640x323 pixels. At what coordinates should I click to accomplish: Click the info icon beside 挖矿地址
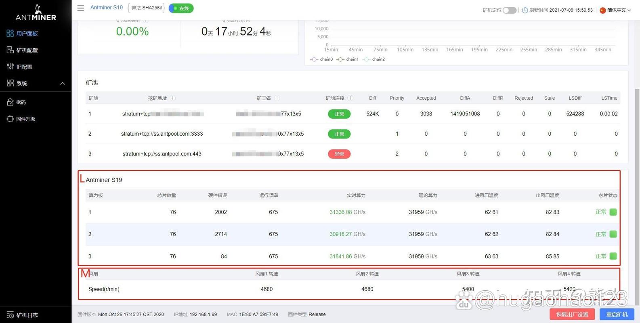tap(172, 98)
